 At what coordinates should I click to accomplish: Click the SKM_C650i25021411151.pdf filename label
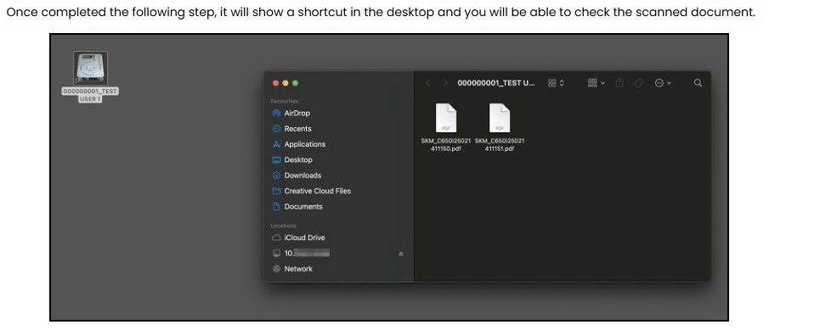(x=499, y=144)
